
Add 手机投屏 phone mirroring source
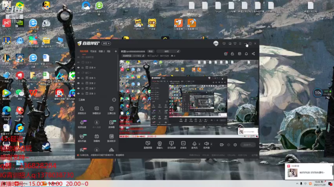171,145
